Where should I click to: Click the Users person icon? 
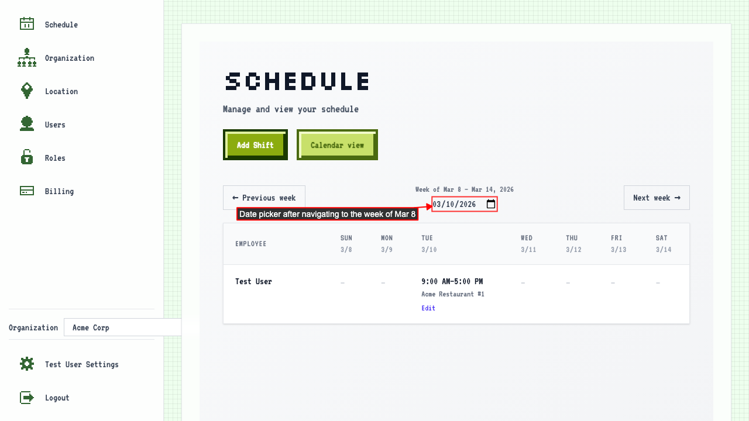click(27, 124)
